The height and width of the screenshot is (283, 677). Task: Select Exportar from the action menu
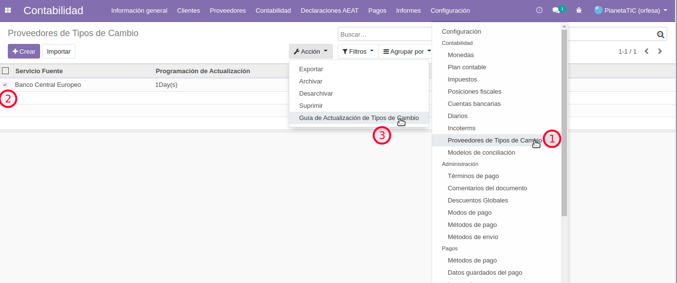click(x=311, y=69)
